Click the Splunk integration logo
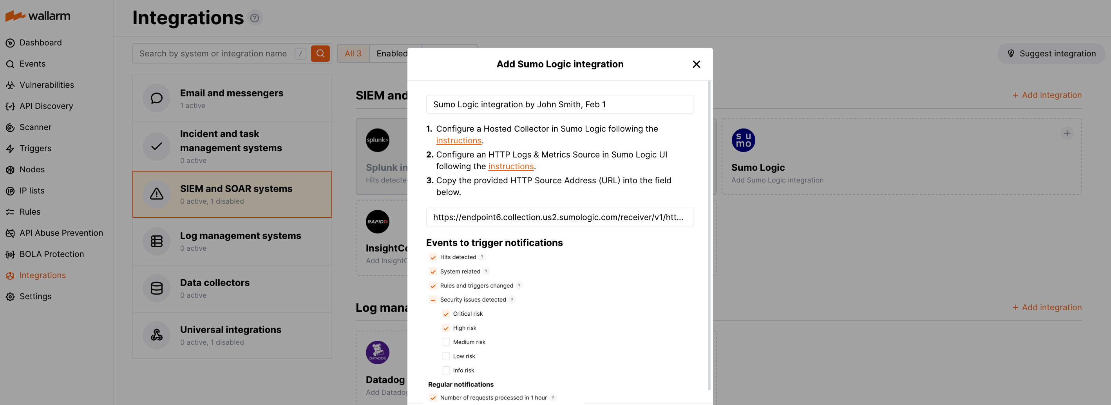The height and width of the screenshot is (405, 1111). click(377, 140)
